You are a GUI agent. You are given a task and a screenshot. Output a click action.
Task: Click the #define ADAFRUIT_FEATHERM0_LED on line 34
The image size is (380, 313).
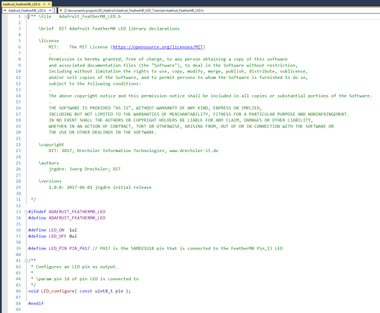click(66, 218)
